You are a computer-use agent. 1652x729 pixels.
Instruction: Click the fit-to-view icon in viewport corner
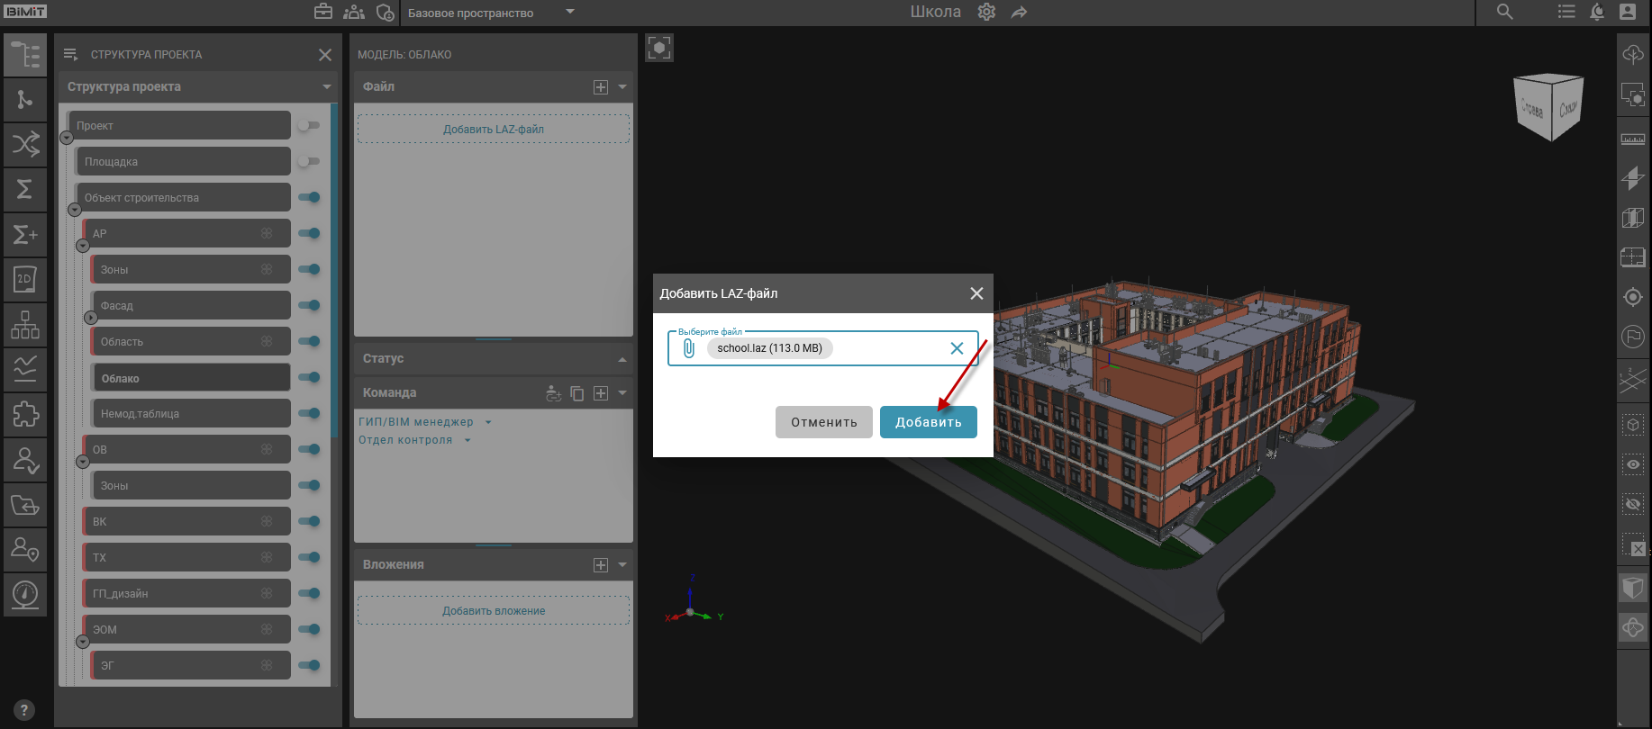click(x=659, y=48)
